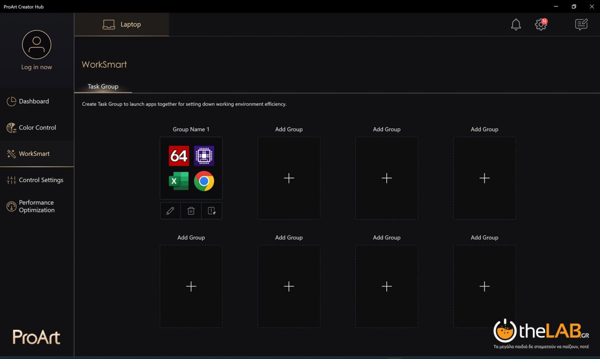Open the feedback message icon
600x359 pixels.
(x=581, y=24)
